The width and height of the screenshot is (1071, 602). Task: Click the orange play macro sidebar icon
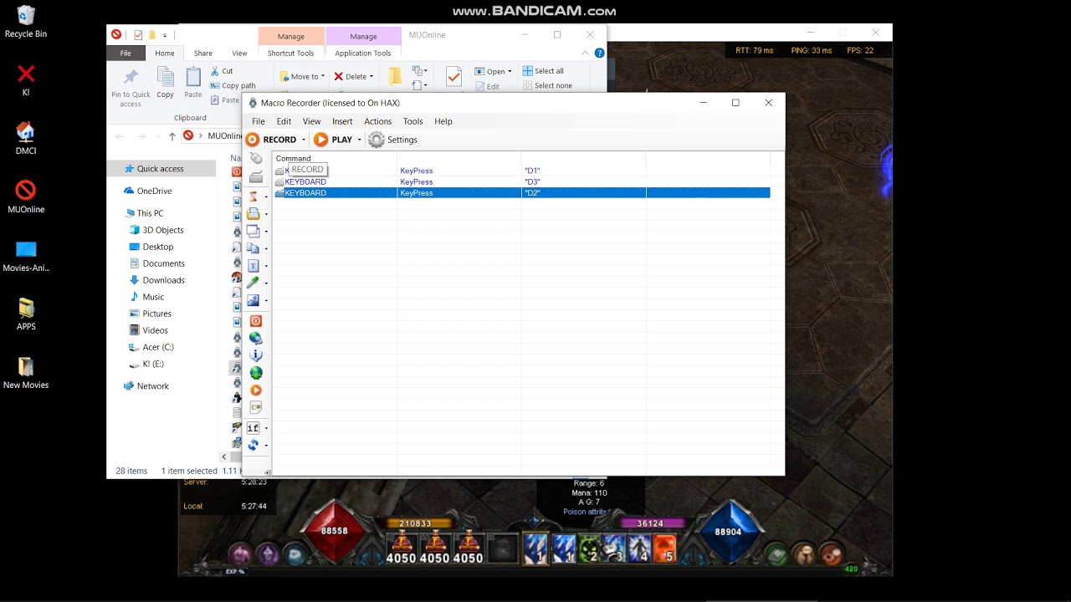click(x=256, y=390)
